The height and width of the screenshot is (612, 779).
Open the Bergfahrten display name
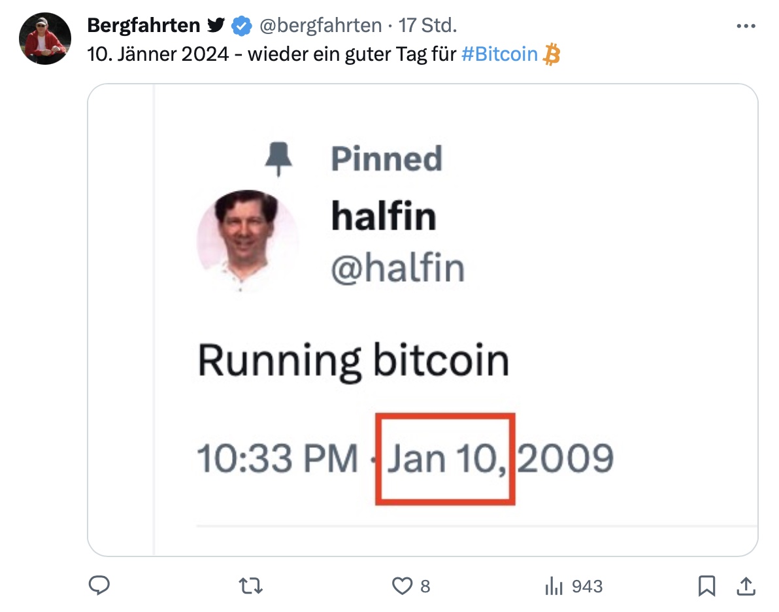[144, 26]
